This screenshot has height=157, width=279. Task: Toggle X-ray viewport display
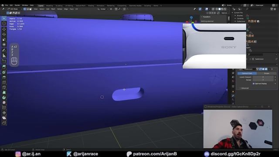[x=213, y=9]
